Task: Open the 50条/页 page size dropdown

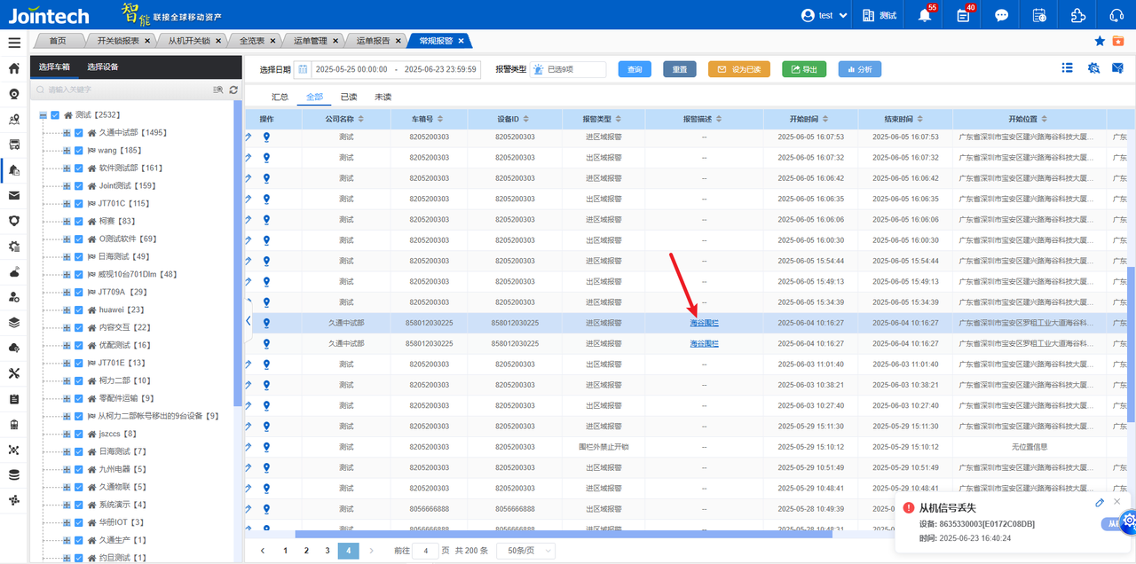Action: point(525,551)
